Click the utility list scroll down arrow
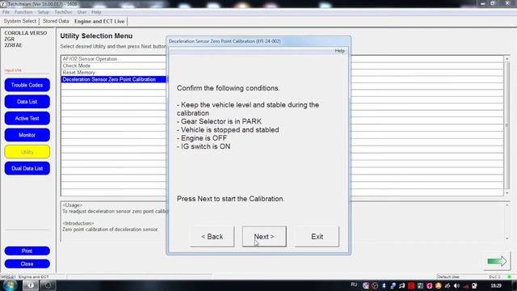This screenshot has width=517, height=291. tap(506, 193)
